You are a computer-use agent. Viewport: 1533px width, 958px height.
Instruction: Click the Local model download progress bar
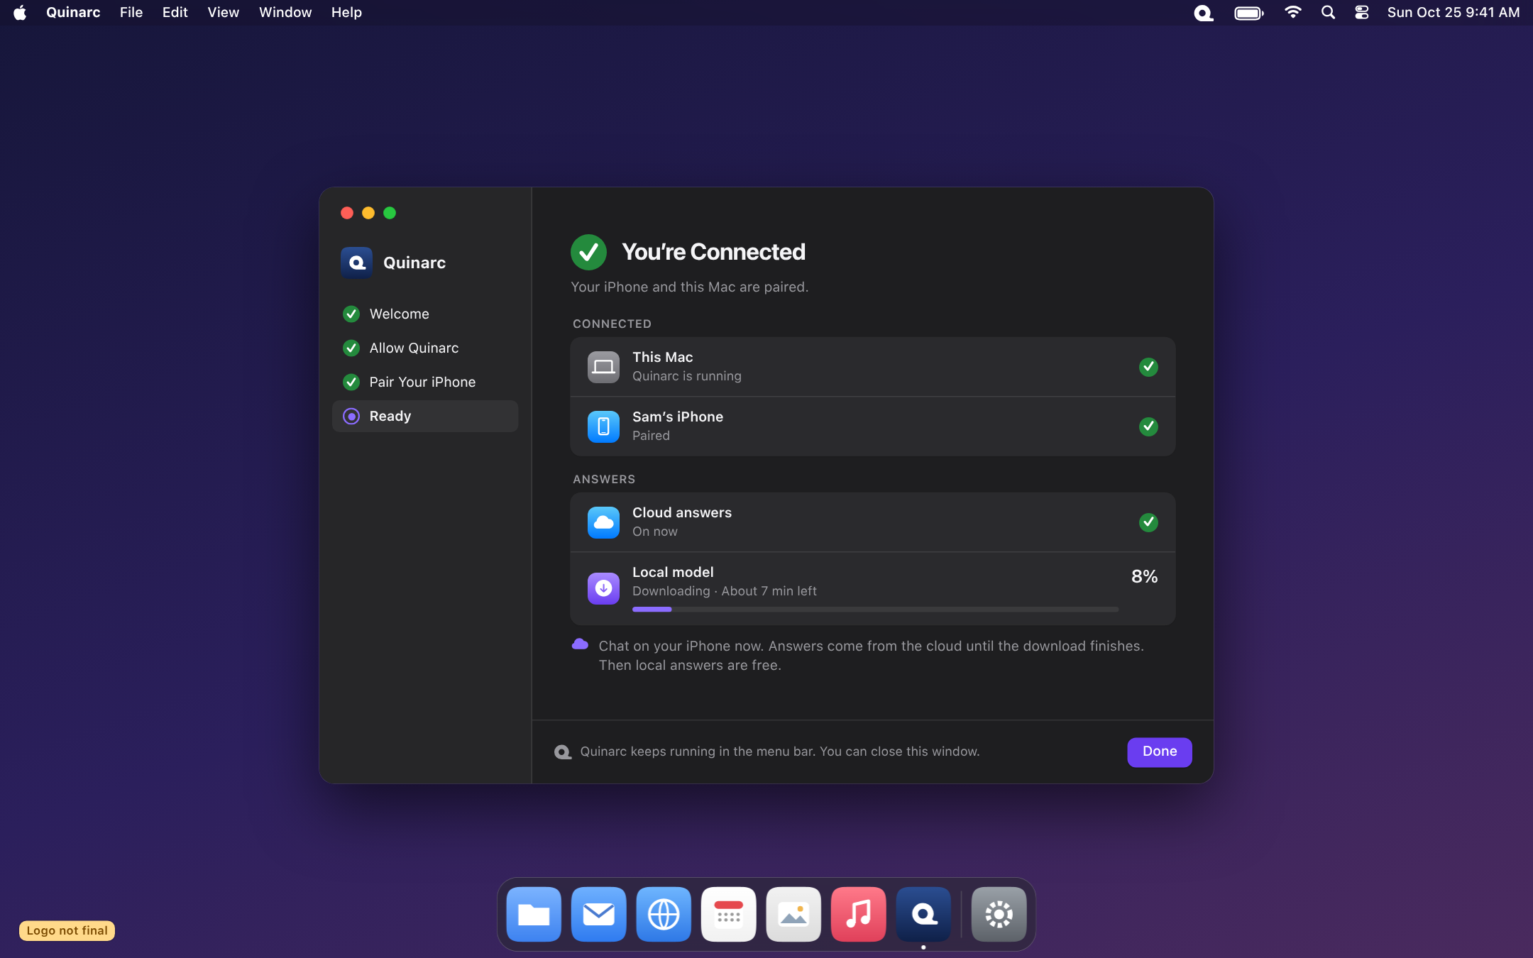[875, 609]
